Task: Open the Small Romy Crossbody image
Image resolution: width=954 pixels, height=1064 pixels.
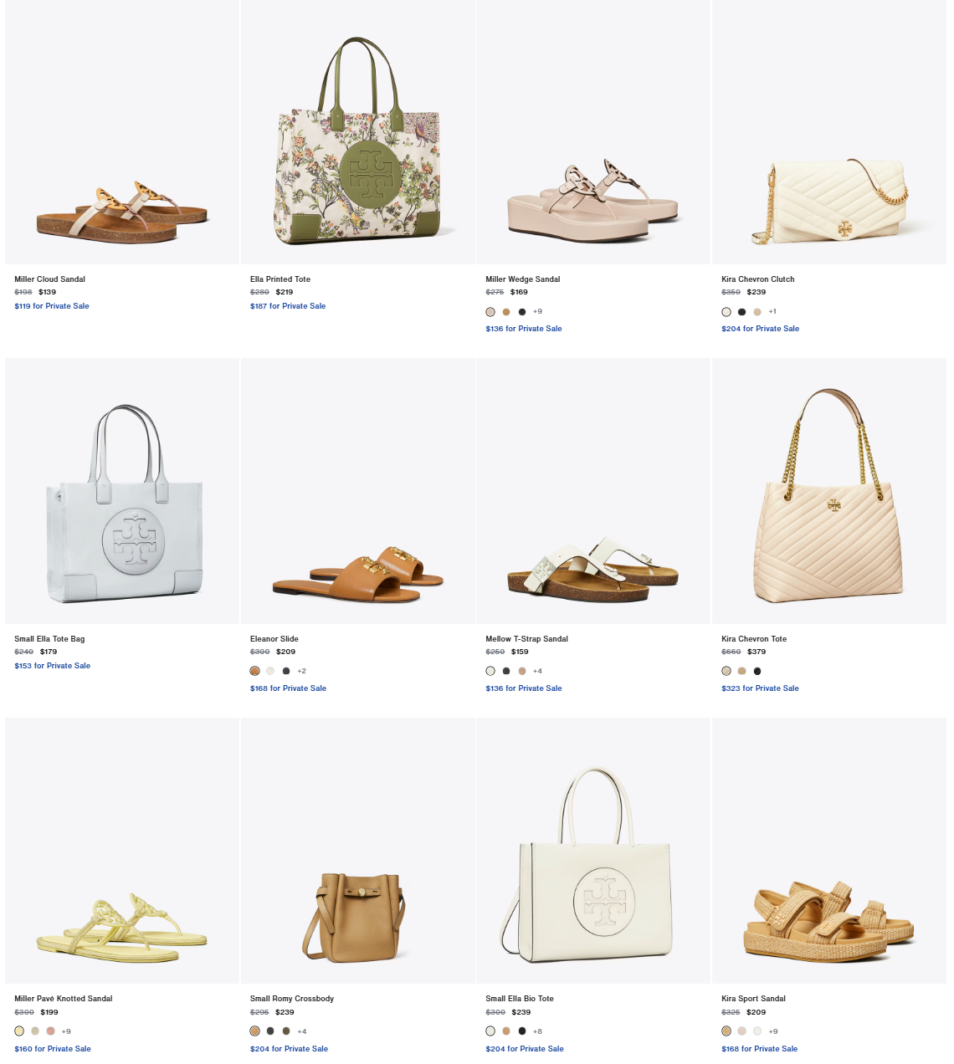Action: coord(358,851)
